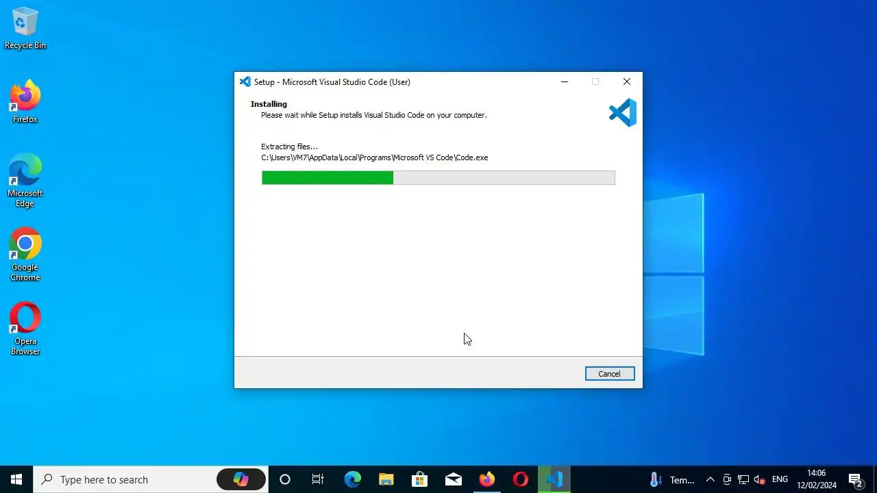877x493 pixels.
Task: Click the VS Code logo in setup header
Action: pyautogui.click(x=623, y=113)
